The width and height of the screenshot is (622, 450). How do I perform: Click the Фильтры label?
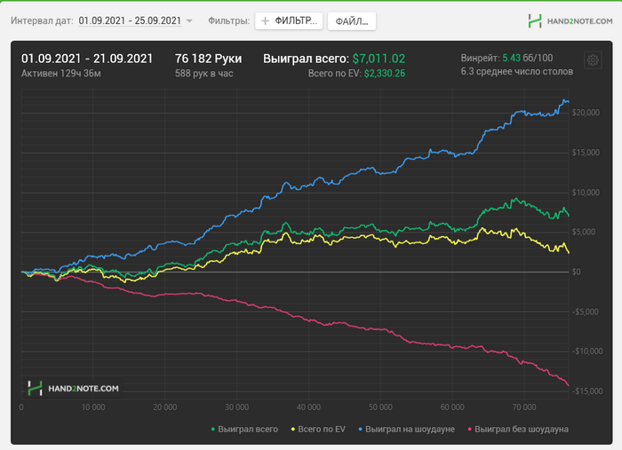[x=229, y=20]
